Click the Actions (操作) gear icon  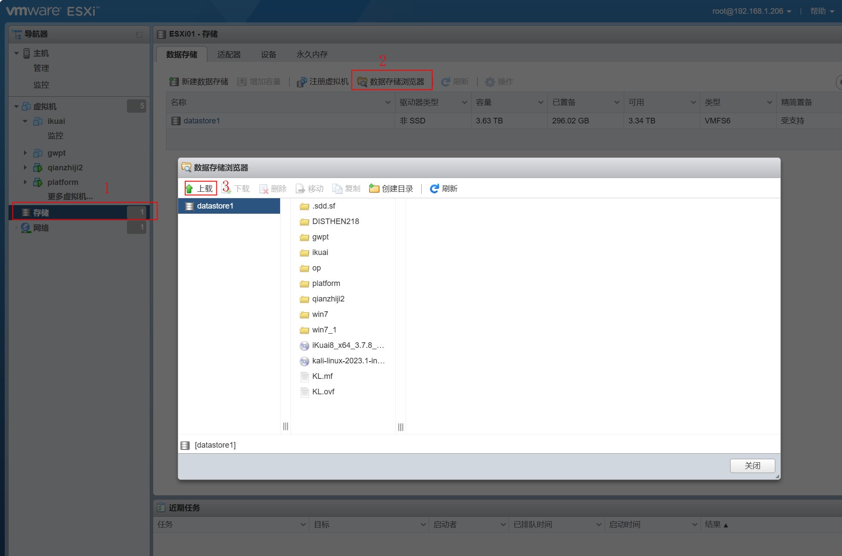pyautogui.click(x=490, y=81)
